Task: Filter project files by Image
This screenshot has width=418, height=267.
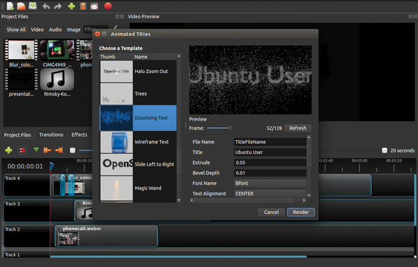Action: click(x=74, y=29)
